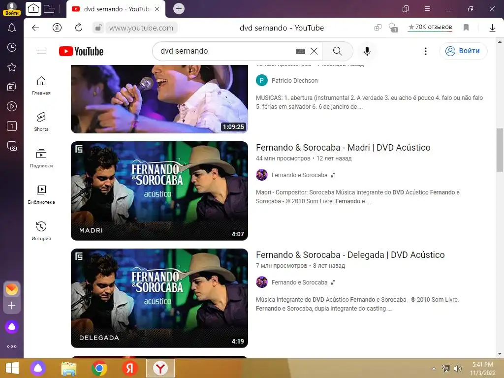This screenshot has width=504, height=378.
Task: Click the www.youtube.com address field
Action: pos(141,28)
